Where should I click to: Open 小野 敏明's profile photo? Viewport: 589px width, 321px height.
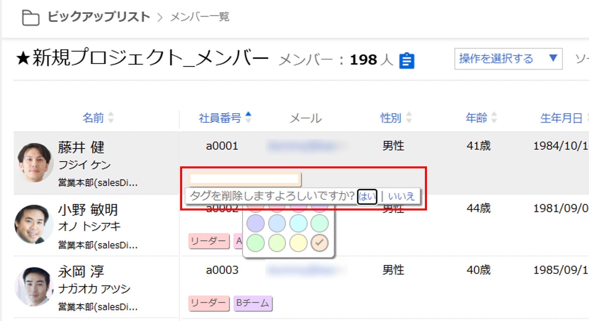[x=33, y=225]
